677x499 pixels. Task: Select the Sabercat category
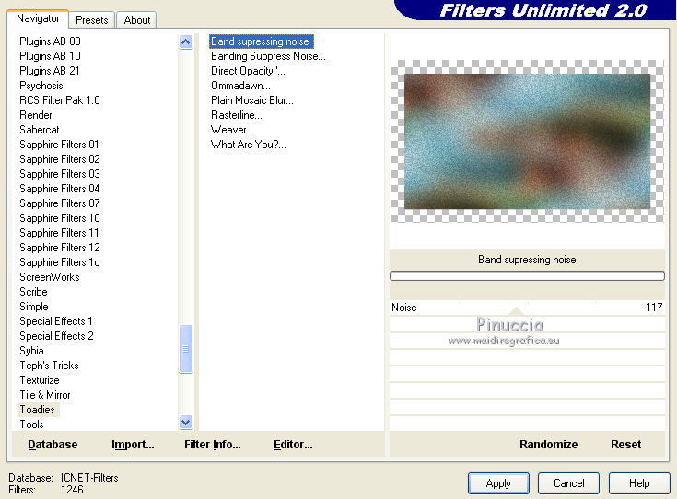pyautogui.click(x=40, y=130)
